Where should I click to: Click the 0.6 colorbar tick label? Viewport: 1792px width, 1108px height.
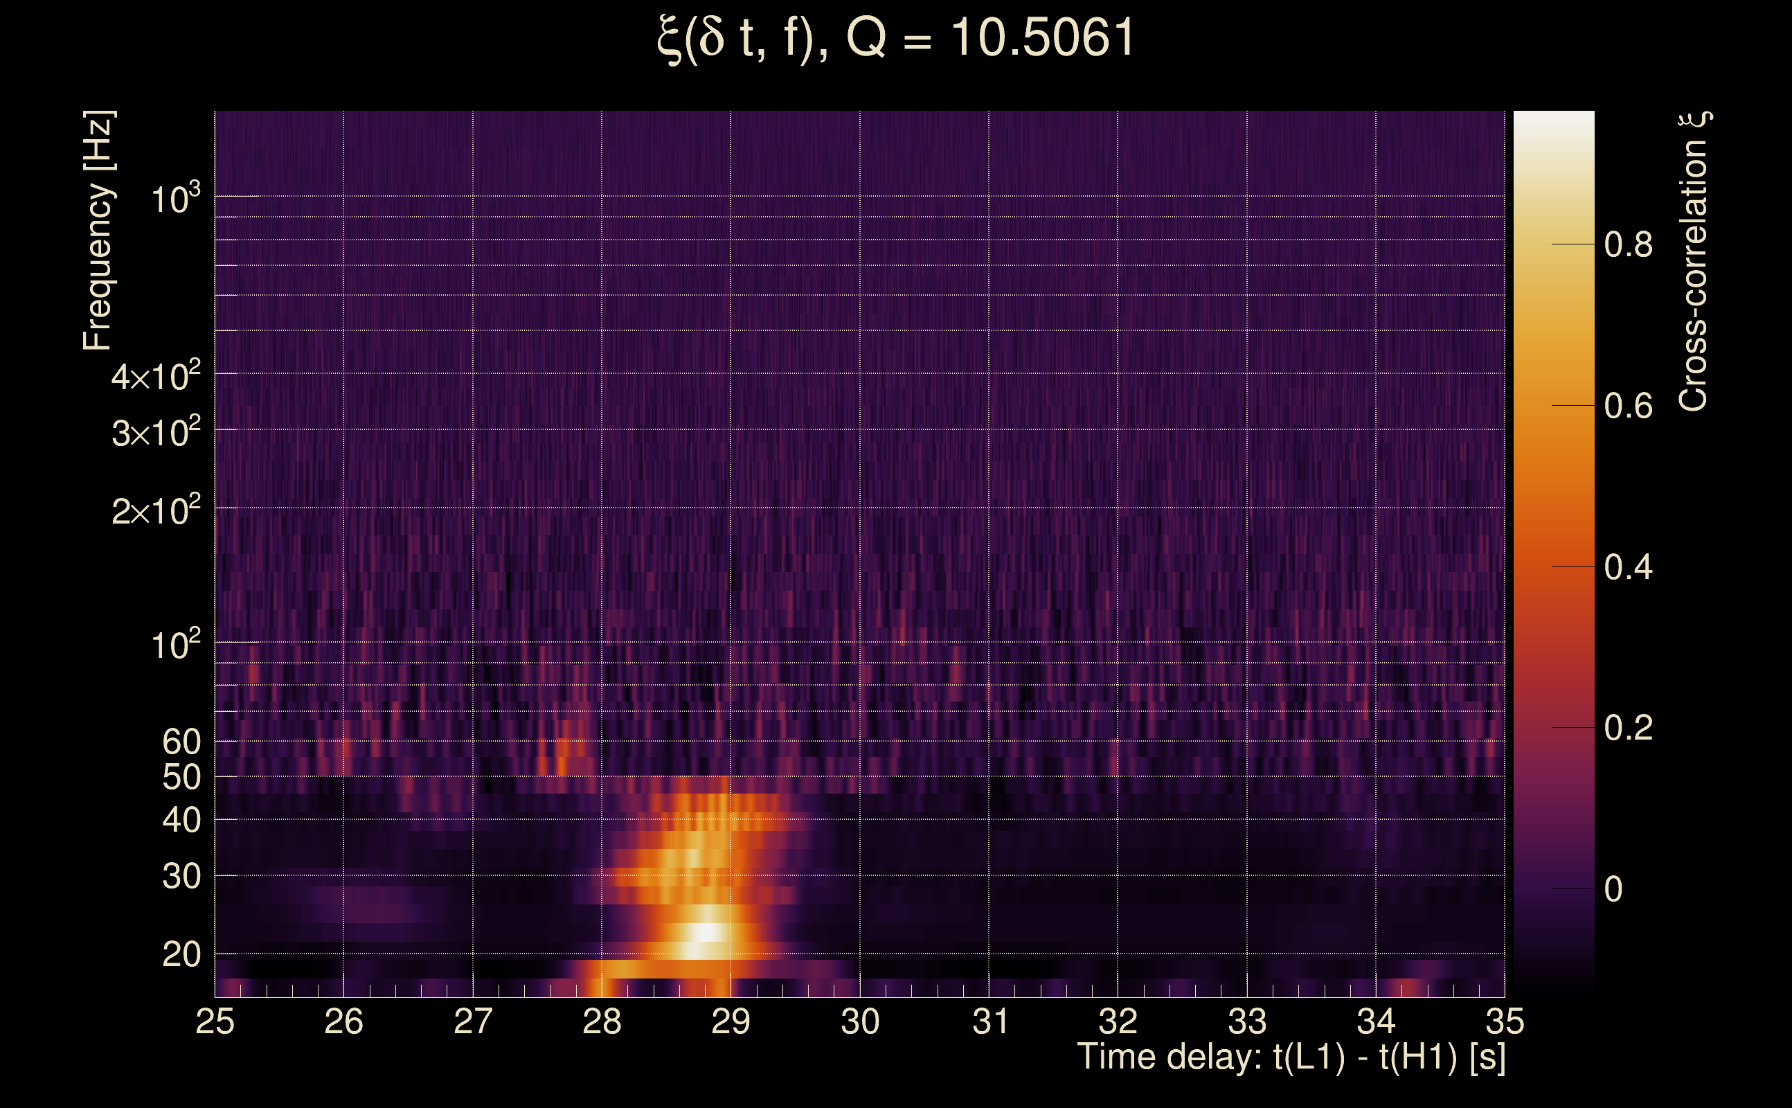pyautogui.click(x=1628, y=406)
